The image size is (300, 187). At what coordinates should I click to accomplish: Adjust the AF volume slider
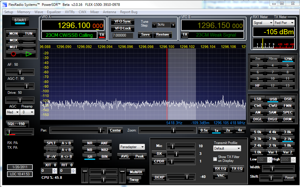pyautogui.click(x=20, y=72)
